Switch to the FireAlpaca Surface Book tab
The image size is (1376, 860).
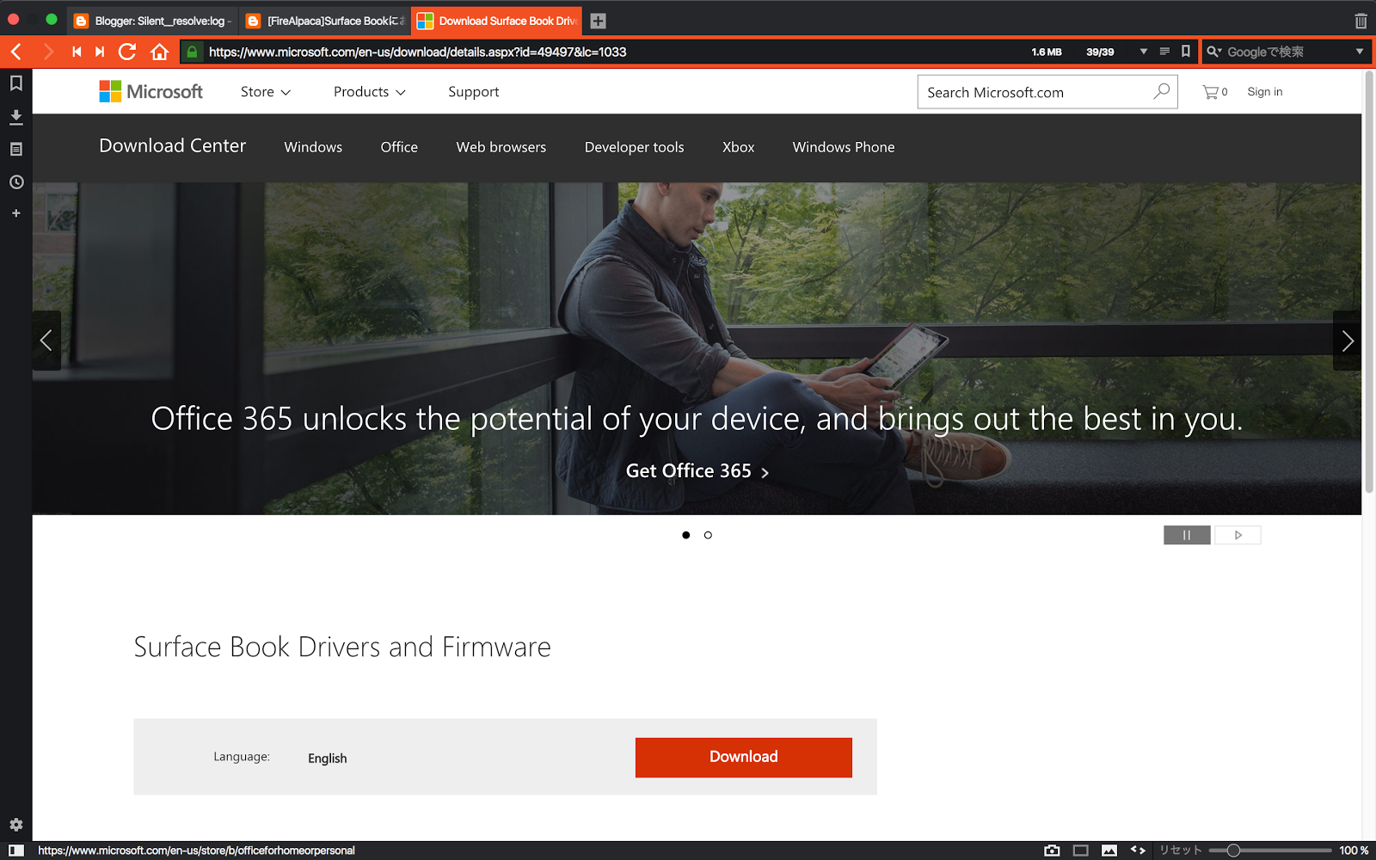tap(325, 21)
